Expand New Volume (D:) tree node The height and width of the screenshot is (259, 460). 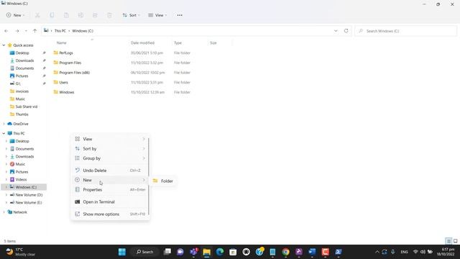coord(6,195)
